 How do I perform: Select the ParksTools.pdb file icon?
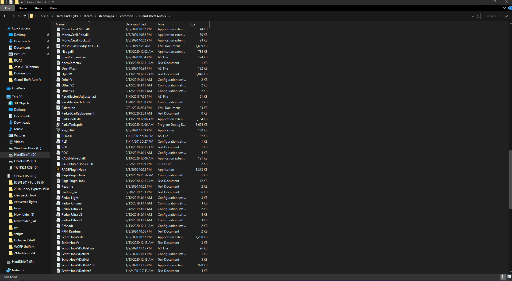point(58,125)
